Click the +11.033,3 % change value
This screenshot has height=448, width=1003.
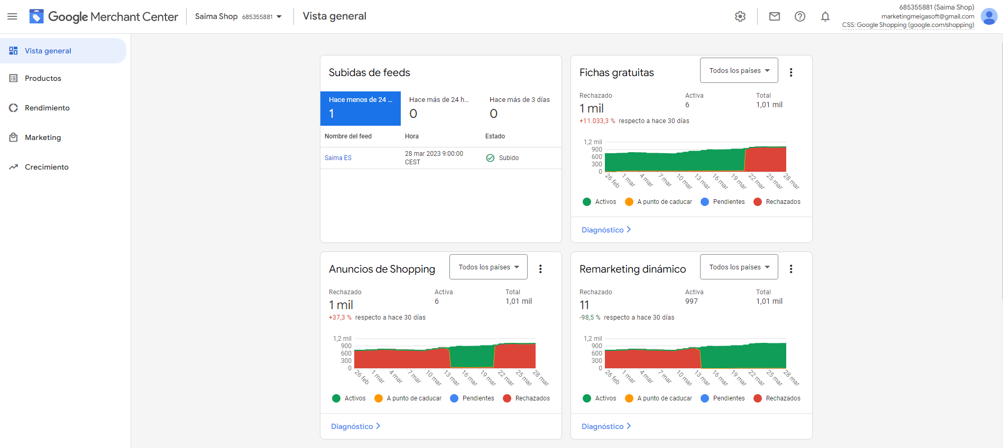(597, 121)
